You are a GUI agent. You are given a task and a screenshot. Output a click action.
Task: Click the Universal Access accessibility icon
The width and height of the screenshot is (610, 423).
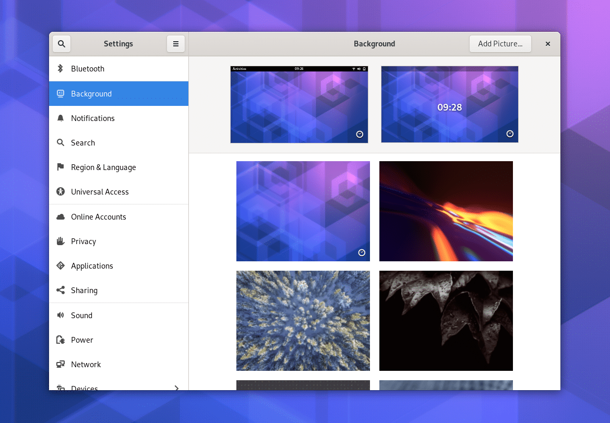[x=61, y=191]
